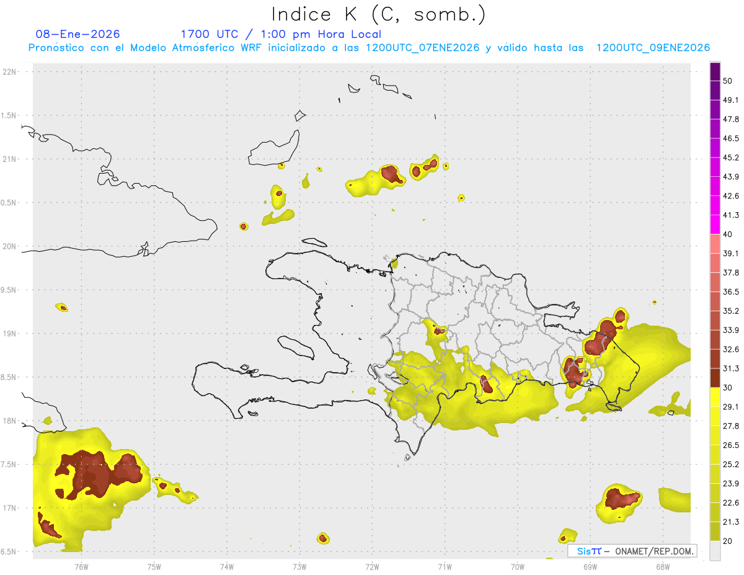The image size is (744, 575).
Task: Click the map title "Indice K (C, somb.)"
Action: tap(378, 14)
